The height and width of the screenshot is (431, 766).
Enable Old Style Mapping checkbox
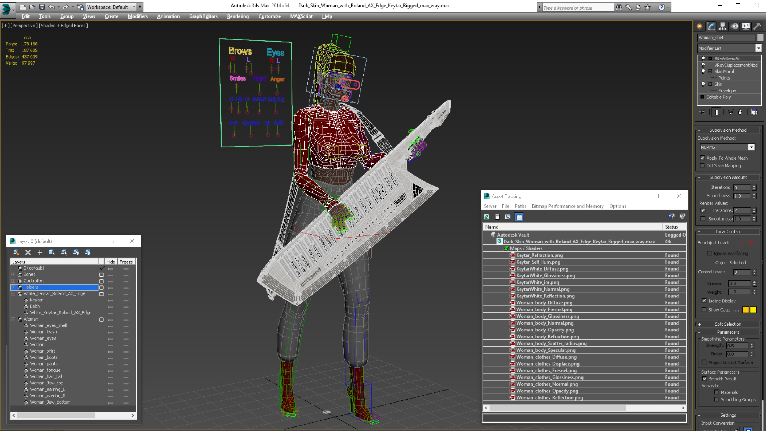click(702, 166)
